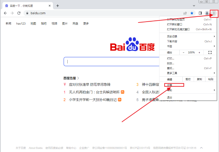Click the 百度一下 browser tab
The width and height of the screenshot is (219, 152).
pyautogui.click(x=28, y=6)
